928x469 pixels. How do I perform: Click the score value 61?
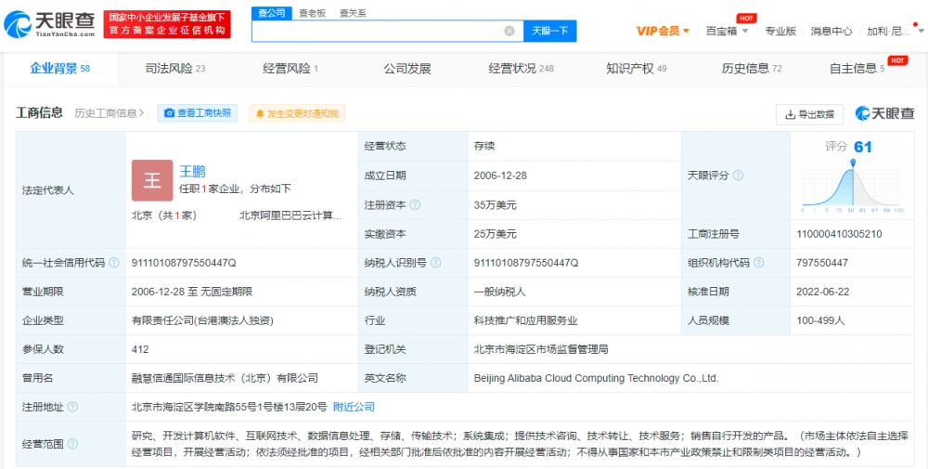pyautogui.click(x=863, y=147)
